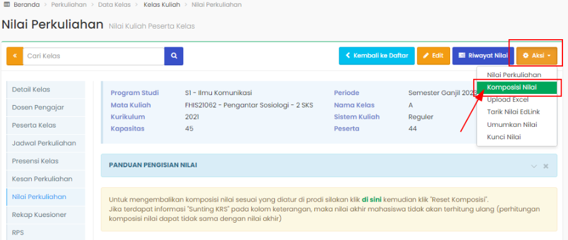The image size is (568, 240).
Task: Open the Aksi dropdown button
Action: tap(537, 56)
